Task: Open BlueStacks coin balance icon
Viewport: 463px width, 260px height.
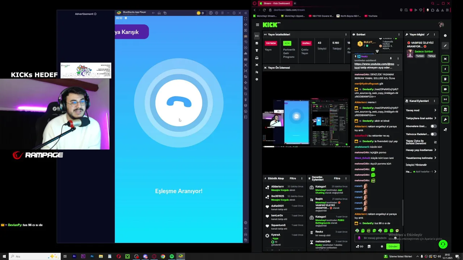Action: pyautogui.click(x=198, y=13)
